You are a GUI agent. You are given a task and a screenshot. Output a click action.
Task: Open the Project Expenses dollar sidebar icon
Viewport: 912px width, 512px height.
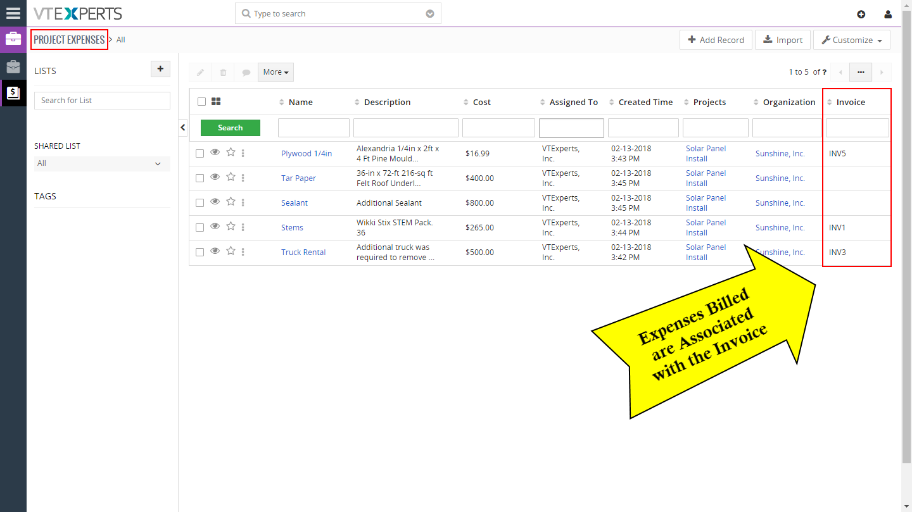pos(13,93)
